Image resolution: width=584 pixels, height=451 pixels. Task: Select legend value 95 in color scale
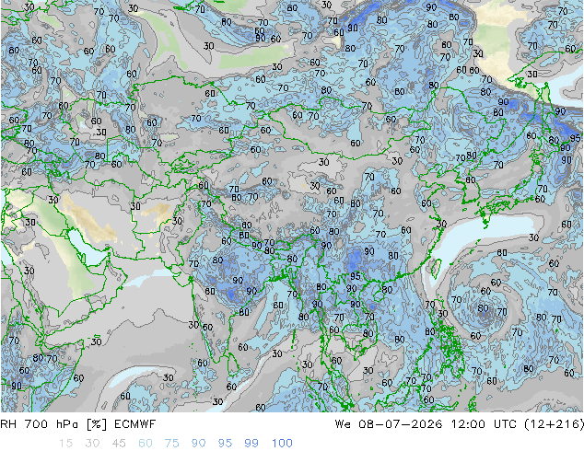tap(225, 444)
